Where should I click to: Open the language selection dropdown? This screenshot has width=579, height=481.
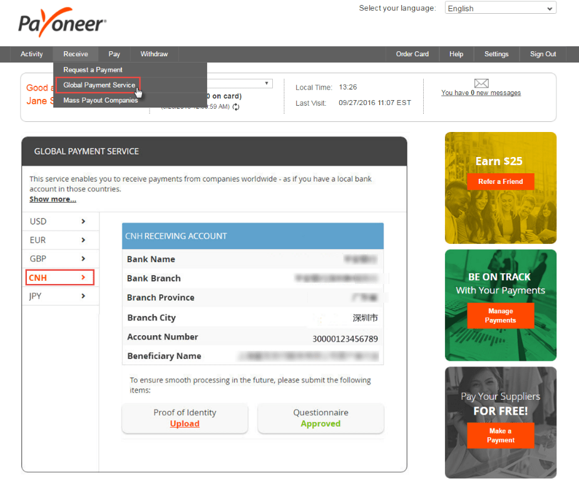500,8
